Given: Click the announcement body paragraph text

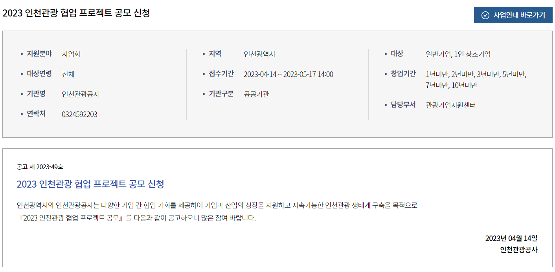Looking at the screenshot, I should point(217,212).
